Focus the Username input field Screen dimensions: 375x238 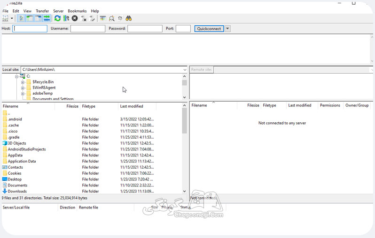[88, 29]
